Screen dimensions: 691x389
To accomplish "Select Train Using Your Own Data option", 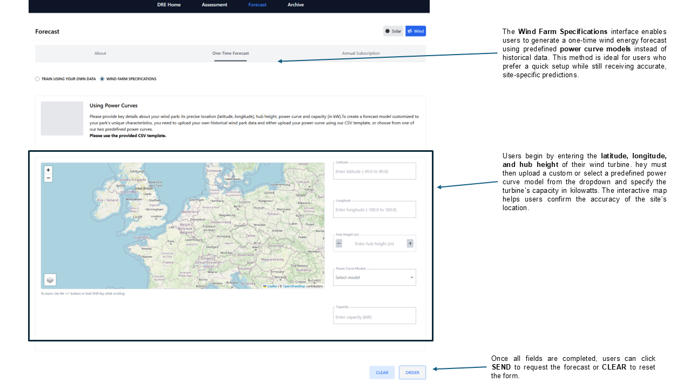I will (x=37, y=79).
